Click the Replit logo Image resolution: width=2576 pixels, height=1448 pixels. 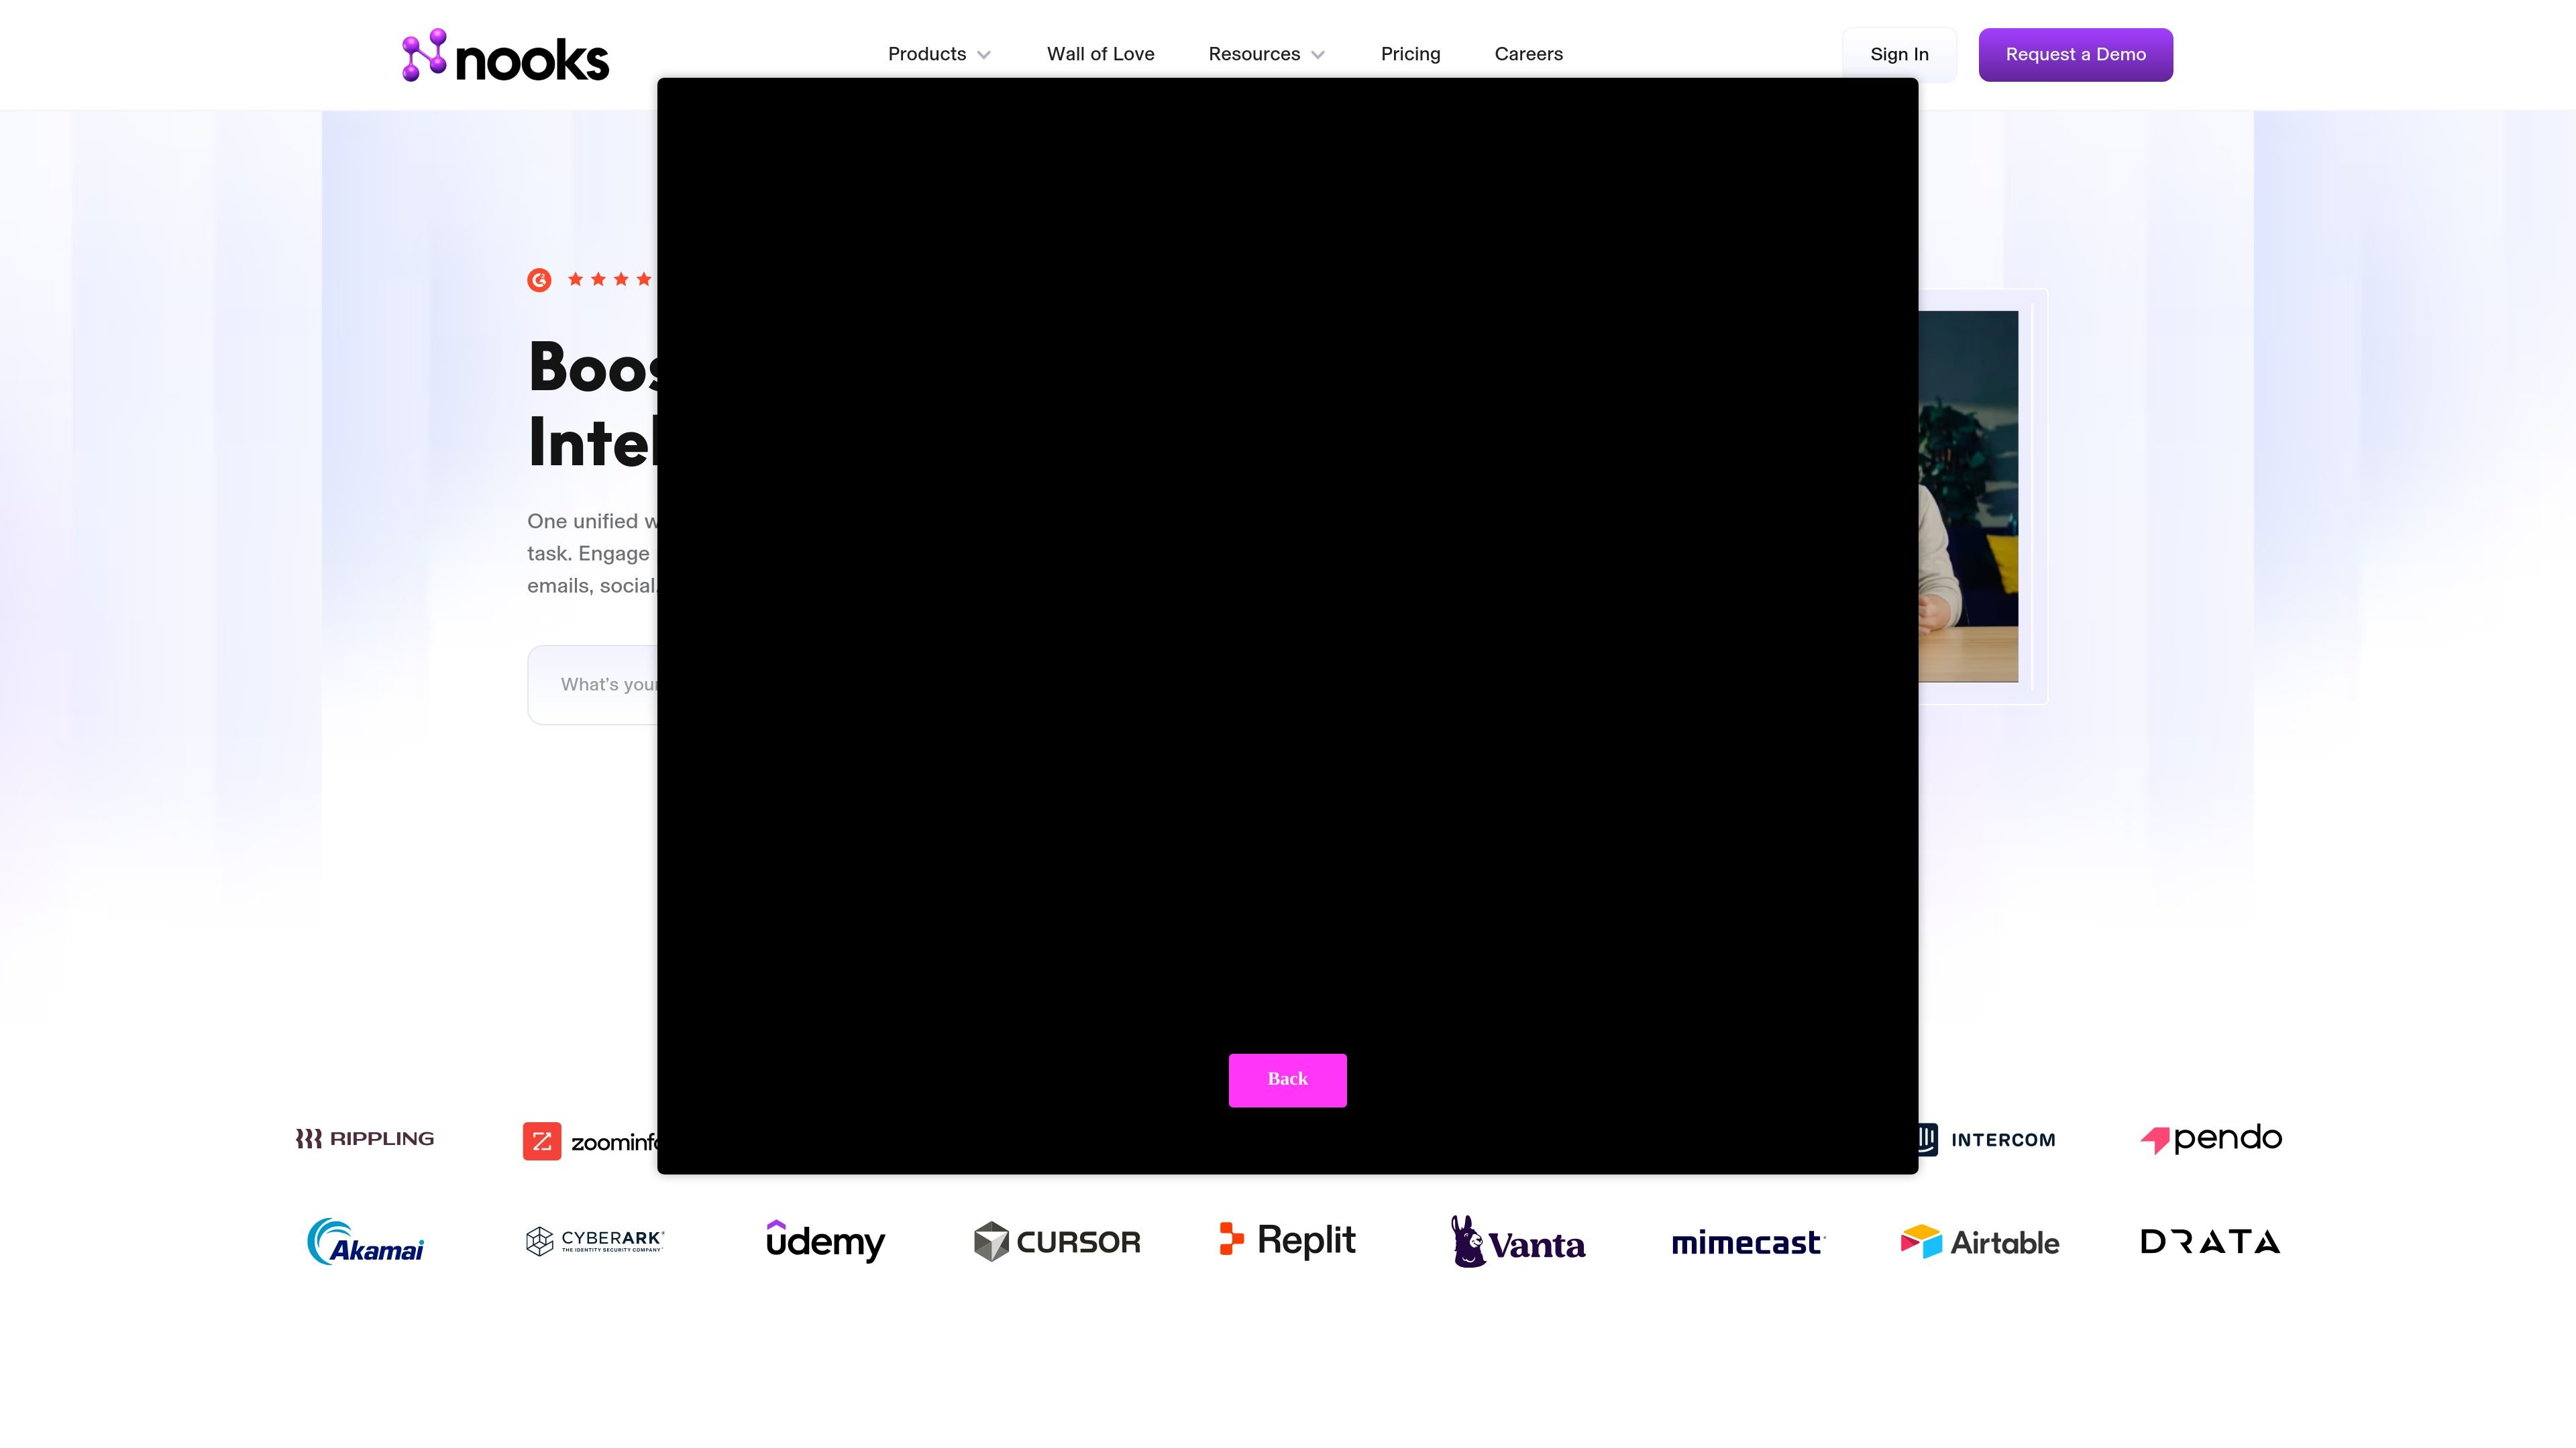(1288, 1240)
